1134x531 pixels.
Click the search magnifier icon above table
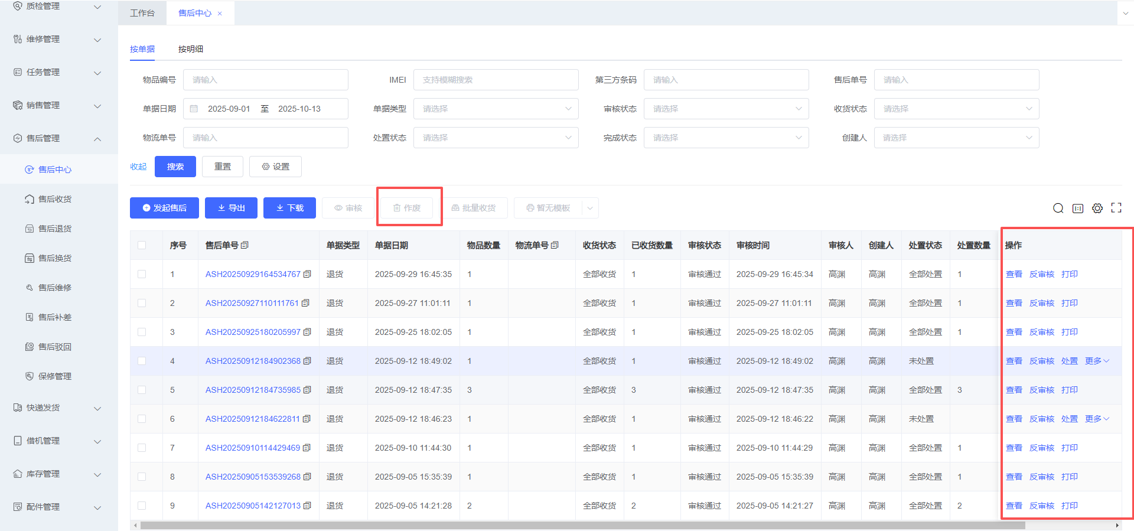point(1058,208)
